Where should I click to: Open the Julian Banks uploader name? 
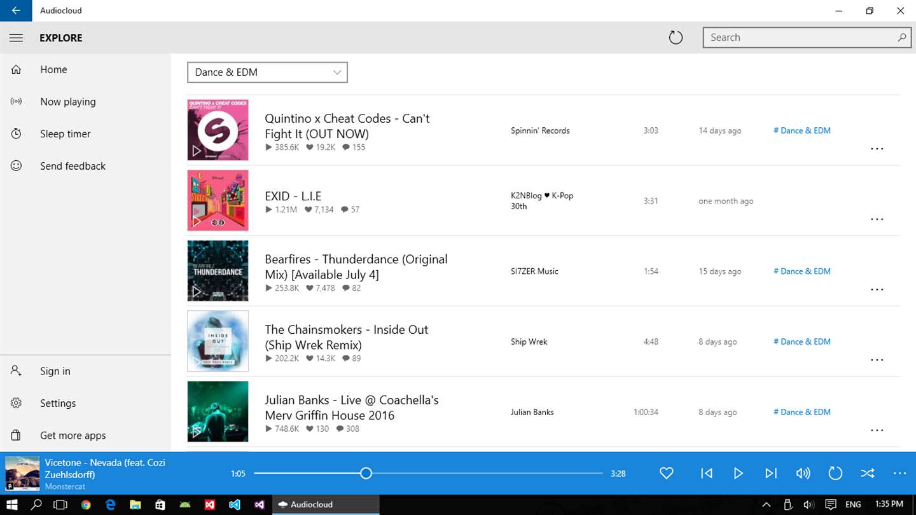pos(532,412)
